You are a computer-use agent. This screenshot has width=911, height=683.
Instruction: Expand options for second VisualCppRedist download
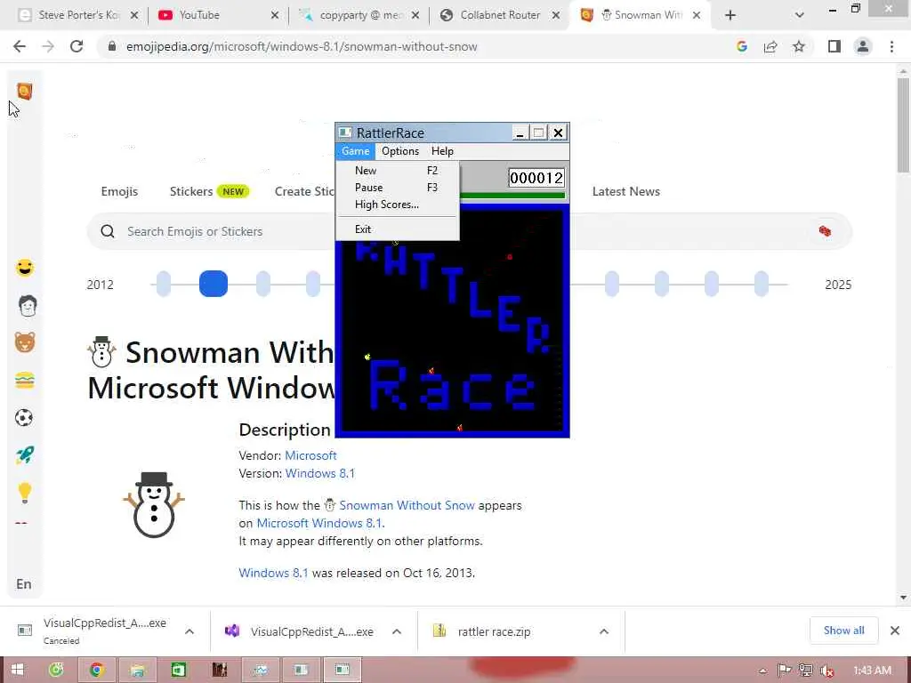coord(396,631)
